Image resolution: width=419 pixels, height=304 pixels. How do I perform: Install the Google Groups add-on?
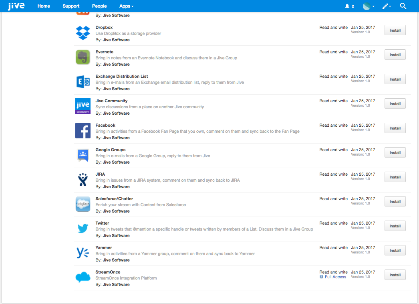395,152
